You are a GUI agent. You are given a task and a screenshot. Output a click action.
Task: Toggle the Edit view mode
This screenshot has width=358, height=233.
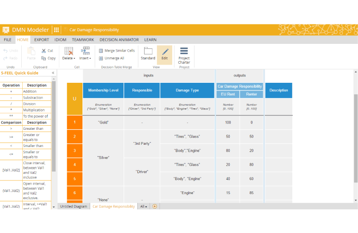(164, 53)
